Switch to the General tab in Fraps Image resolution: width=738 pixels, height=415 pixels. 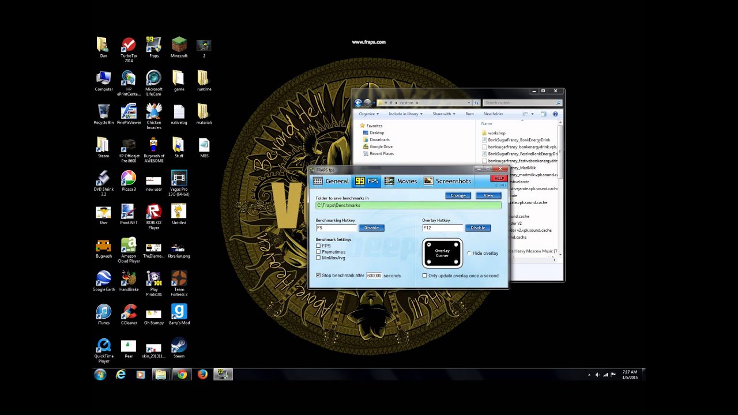[x=331, y=181]
